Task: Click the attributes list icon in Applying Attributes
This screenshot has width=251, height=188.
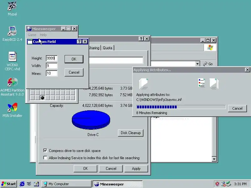Action: pos(201,83)
